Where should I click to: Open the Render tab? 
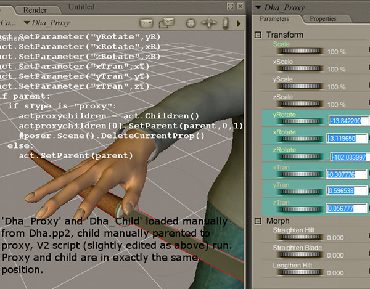[x=35, y=10]
